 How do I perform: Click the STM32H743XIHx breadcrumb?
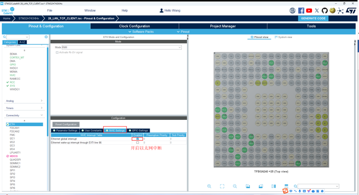click(29, 18)
